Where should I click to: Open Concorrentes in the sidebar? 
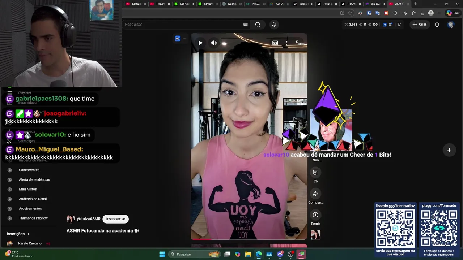coord(29,170)
